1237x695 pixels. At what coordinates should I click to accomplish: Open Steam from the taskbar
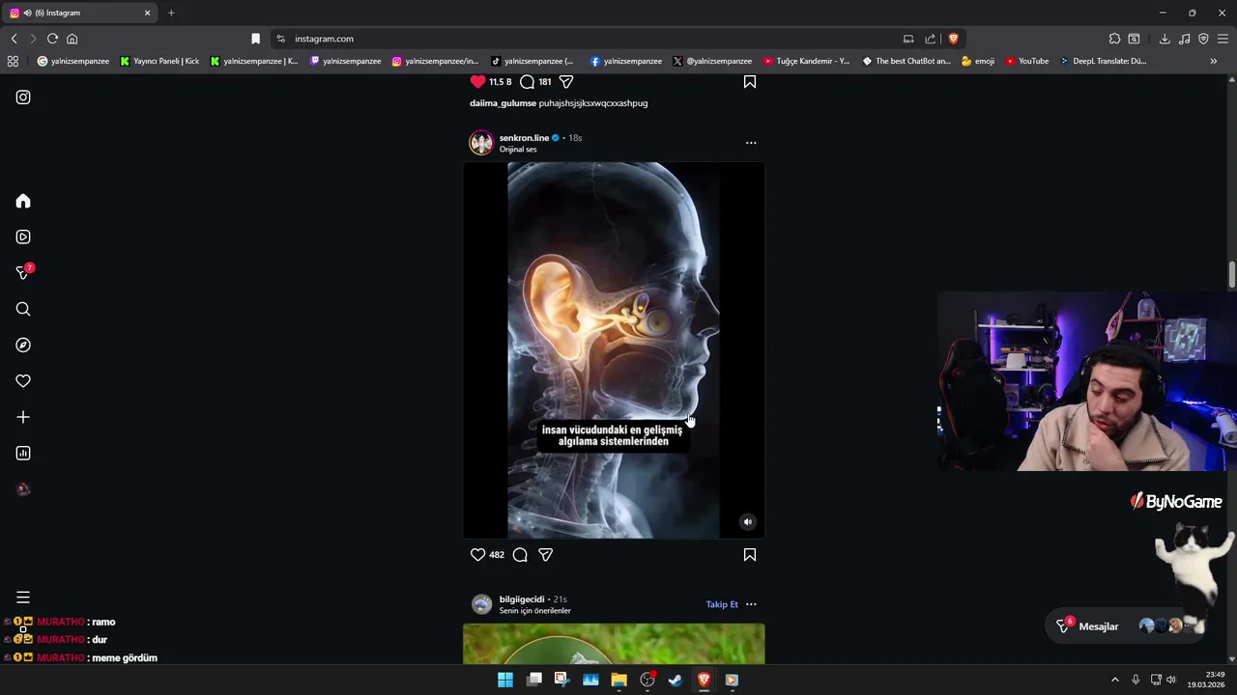(676, 680)
